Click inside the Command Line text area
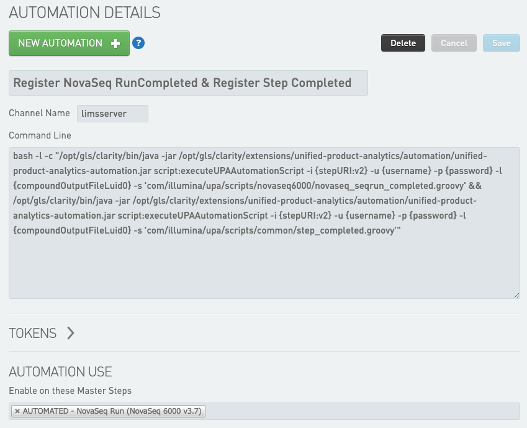 264,261
